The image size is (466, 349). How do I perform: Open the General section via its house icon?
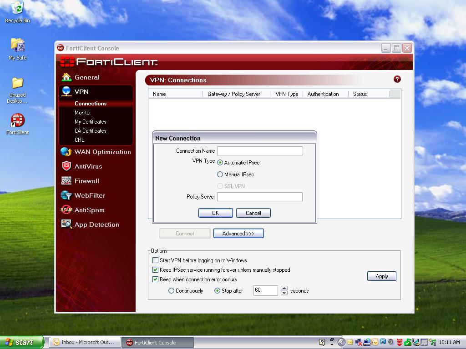point(66,77)
